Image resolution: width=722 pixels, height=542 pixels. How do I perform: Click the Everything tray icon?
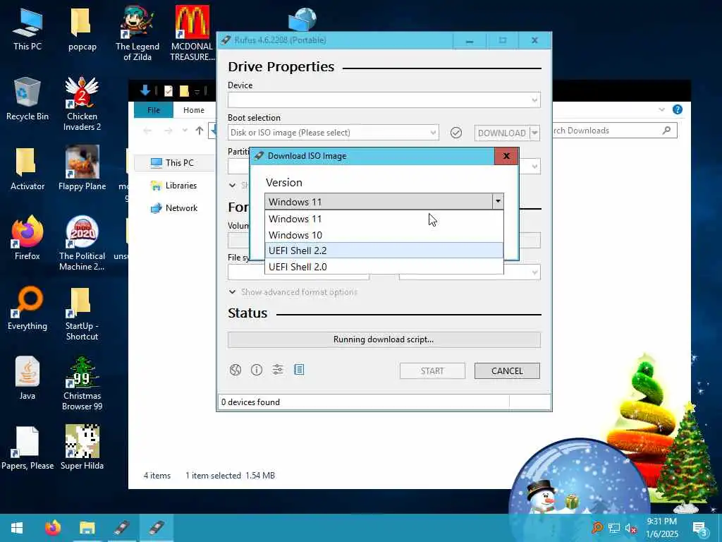(x=597, y=528)
